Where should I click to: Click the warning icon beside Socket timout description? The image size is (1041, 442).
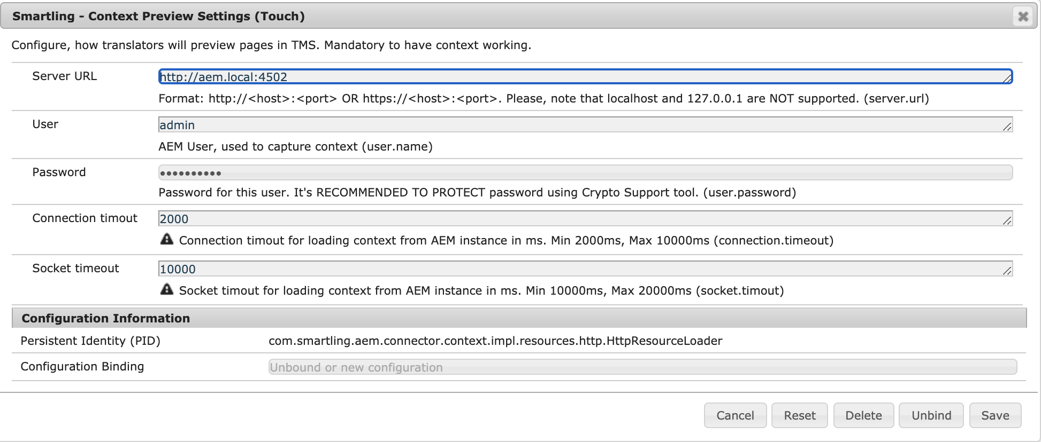tap(167, 289)
